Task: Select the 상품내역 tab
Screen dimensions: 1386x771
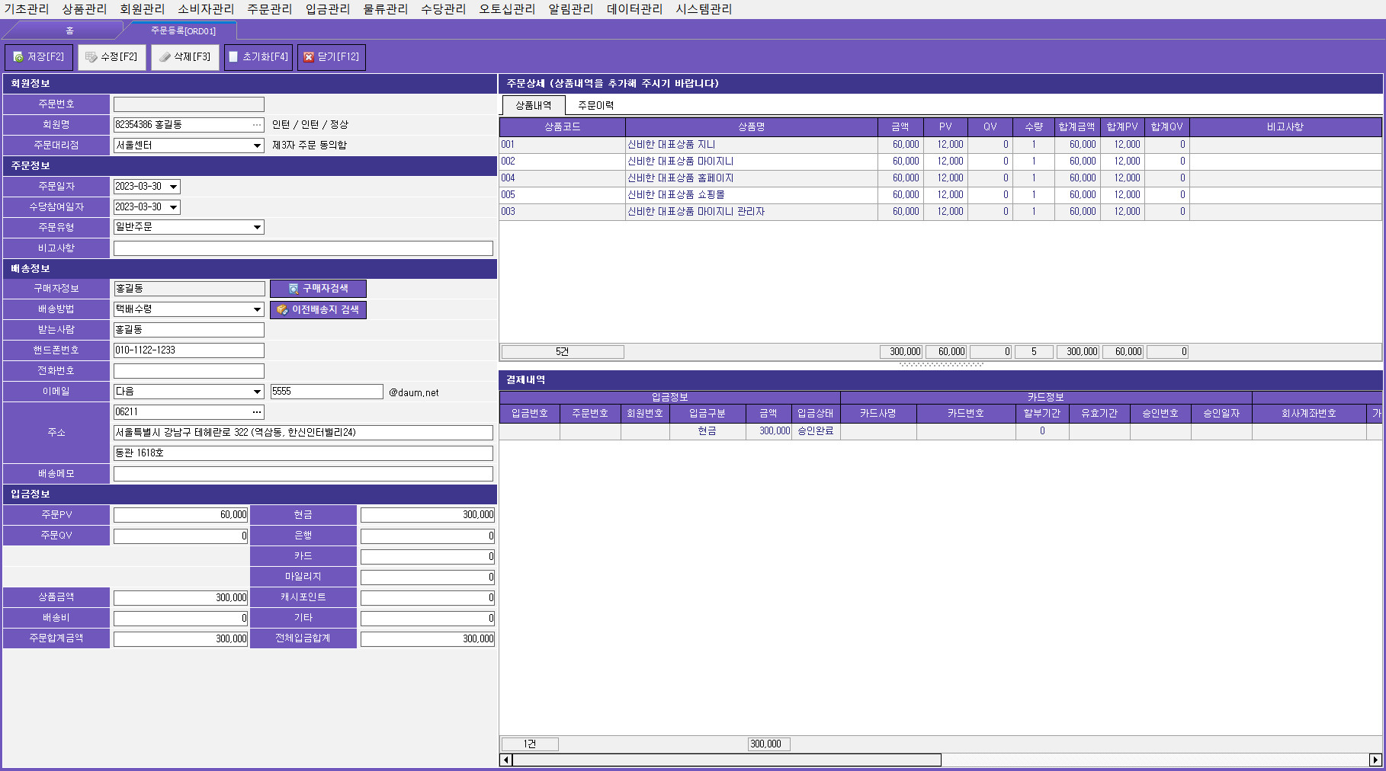Action: pyautogui.click(x=533, y=105)
